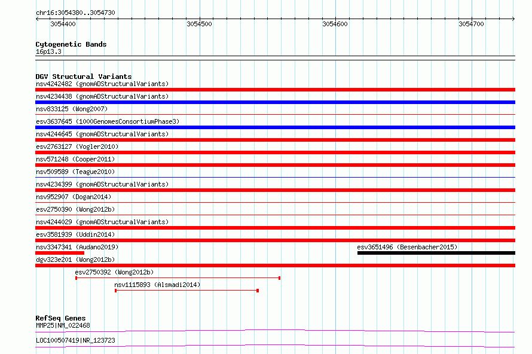Image resolution: width=532 pixels, height=354 pixels.
Task: Click the DGV Structural Variants track header
Action: tap(84, 77)
